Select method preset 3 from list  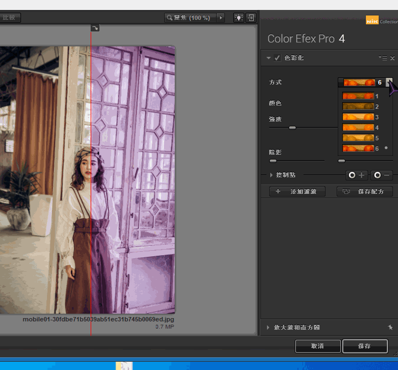click(x=359, y=117)
